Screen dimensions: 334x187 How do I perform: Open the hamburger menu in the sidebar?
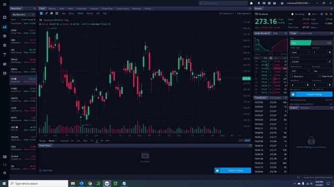coord(5,4)
